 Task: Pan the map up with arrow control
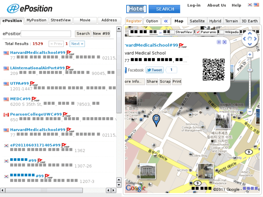coord(250,33)
